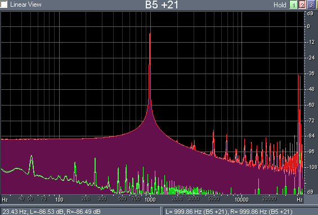Enable the Linear View checkbox

pos(4,4)
